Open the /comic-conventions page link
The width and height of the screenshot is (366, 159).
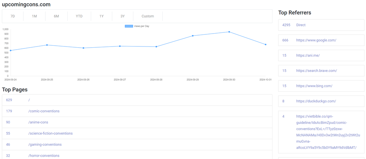click(44, 111)
